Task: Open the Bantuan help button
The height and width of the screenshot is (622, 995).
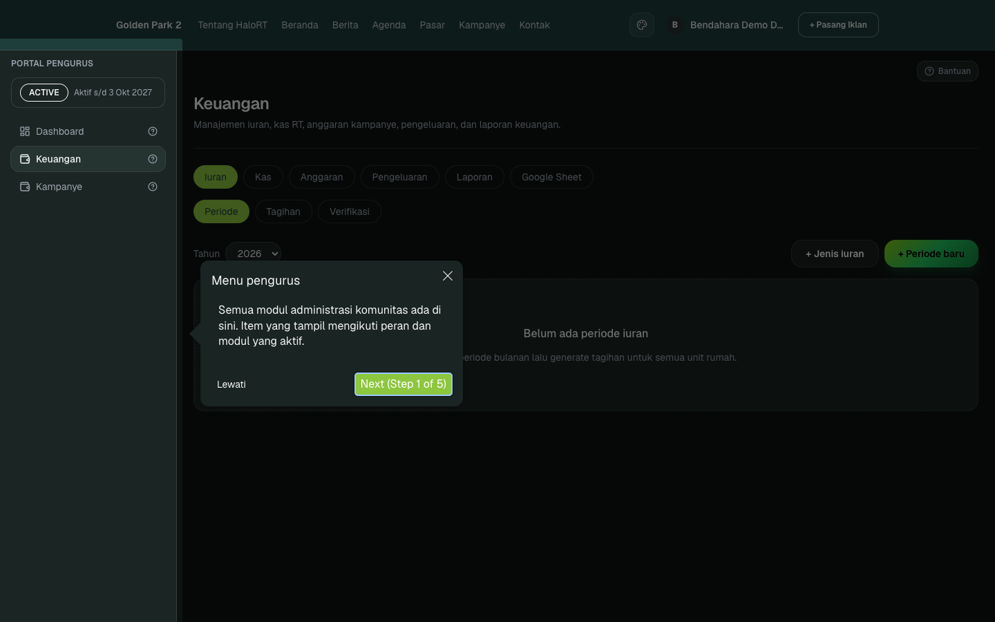Action: pyautogui.click(x=947, y=71)
